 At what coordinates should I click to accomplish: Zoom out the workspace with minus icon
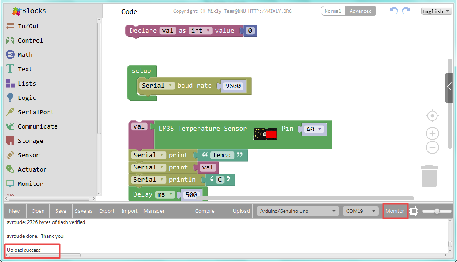click(x=432, y=147)
